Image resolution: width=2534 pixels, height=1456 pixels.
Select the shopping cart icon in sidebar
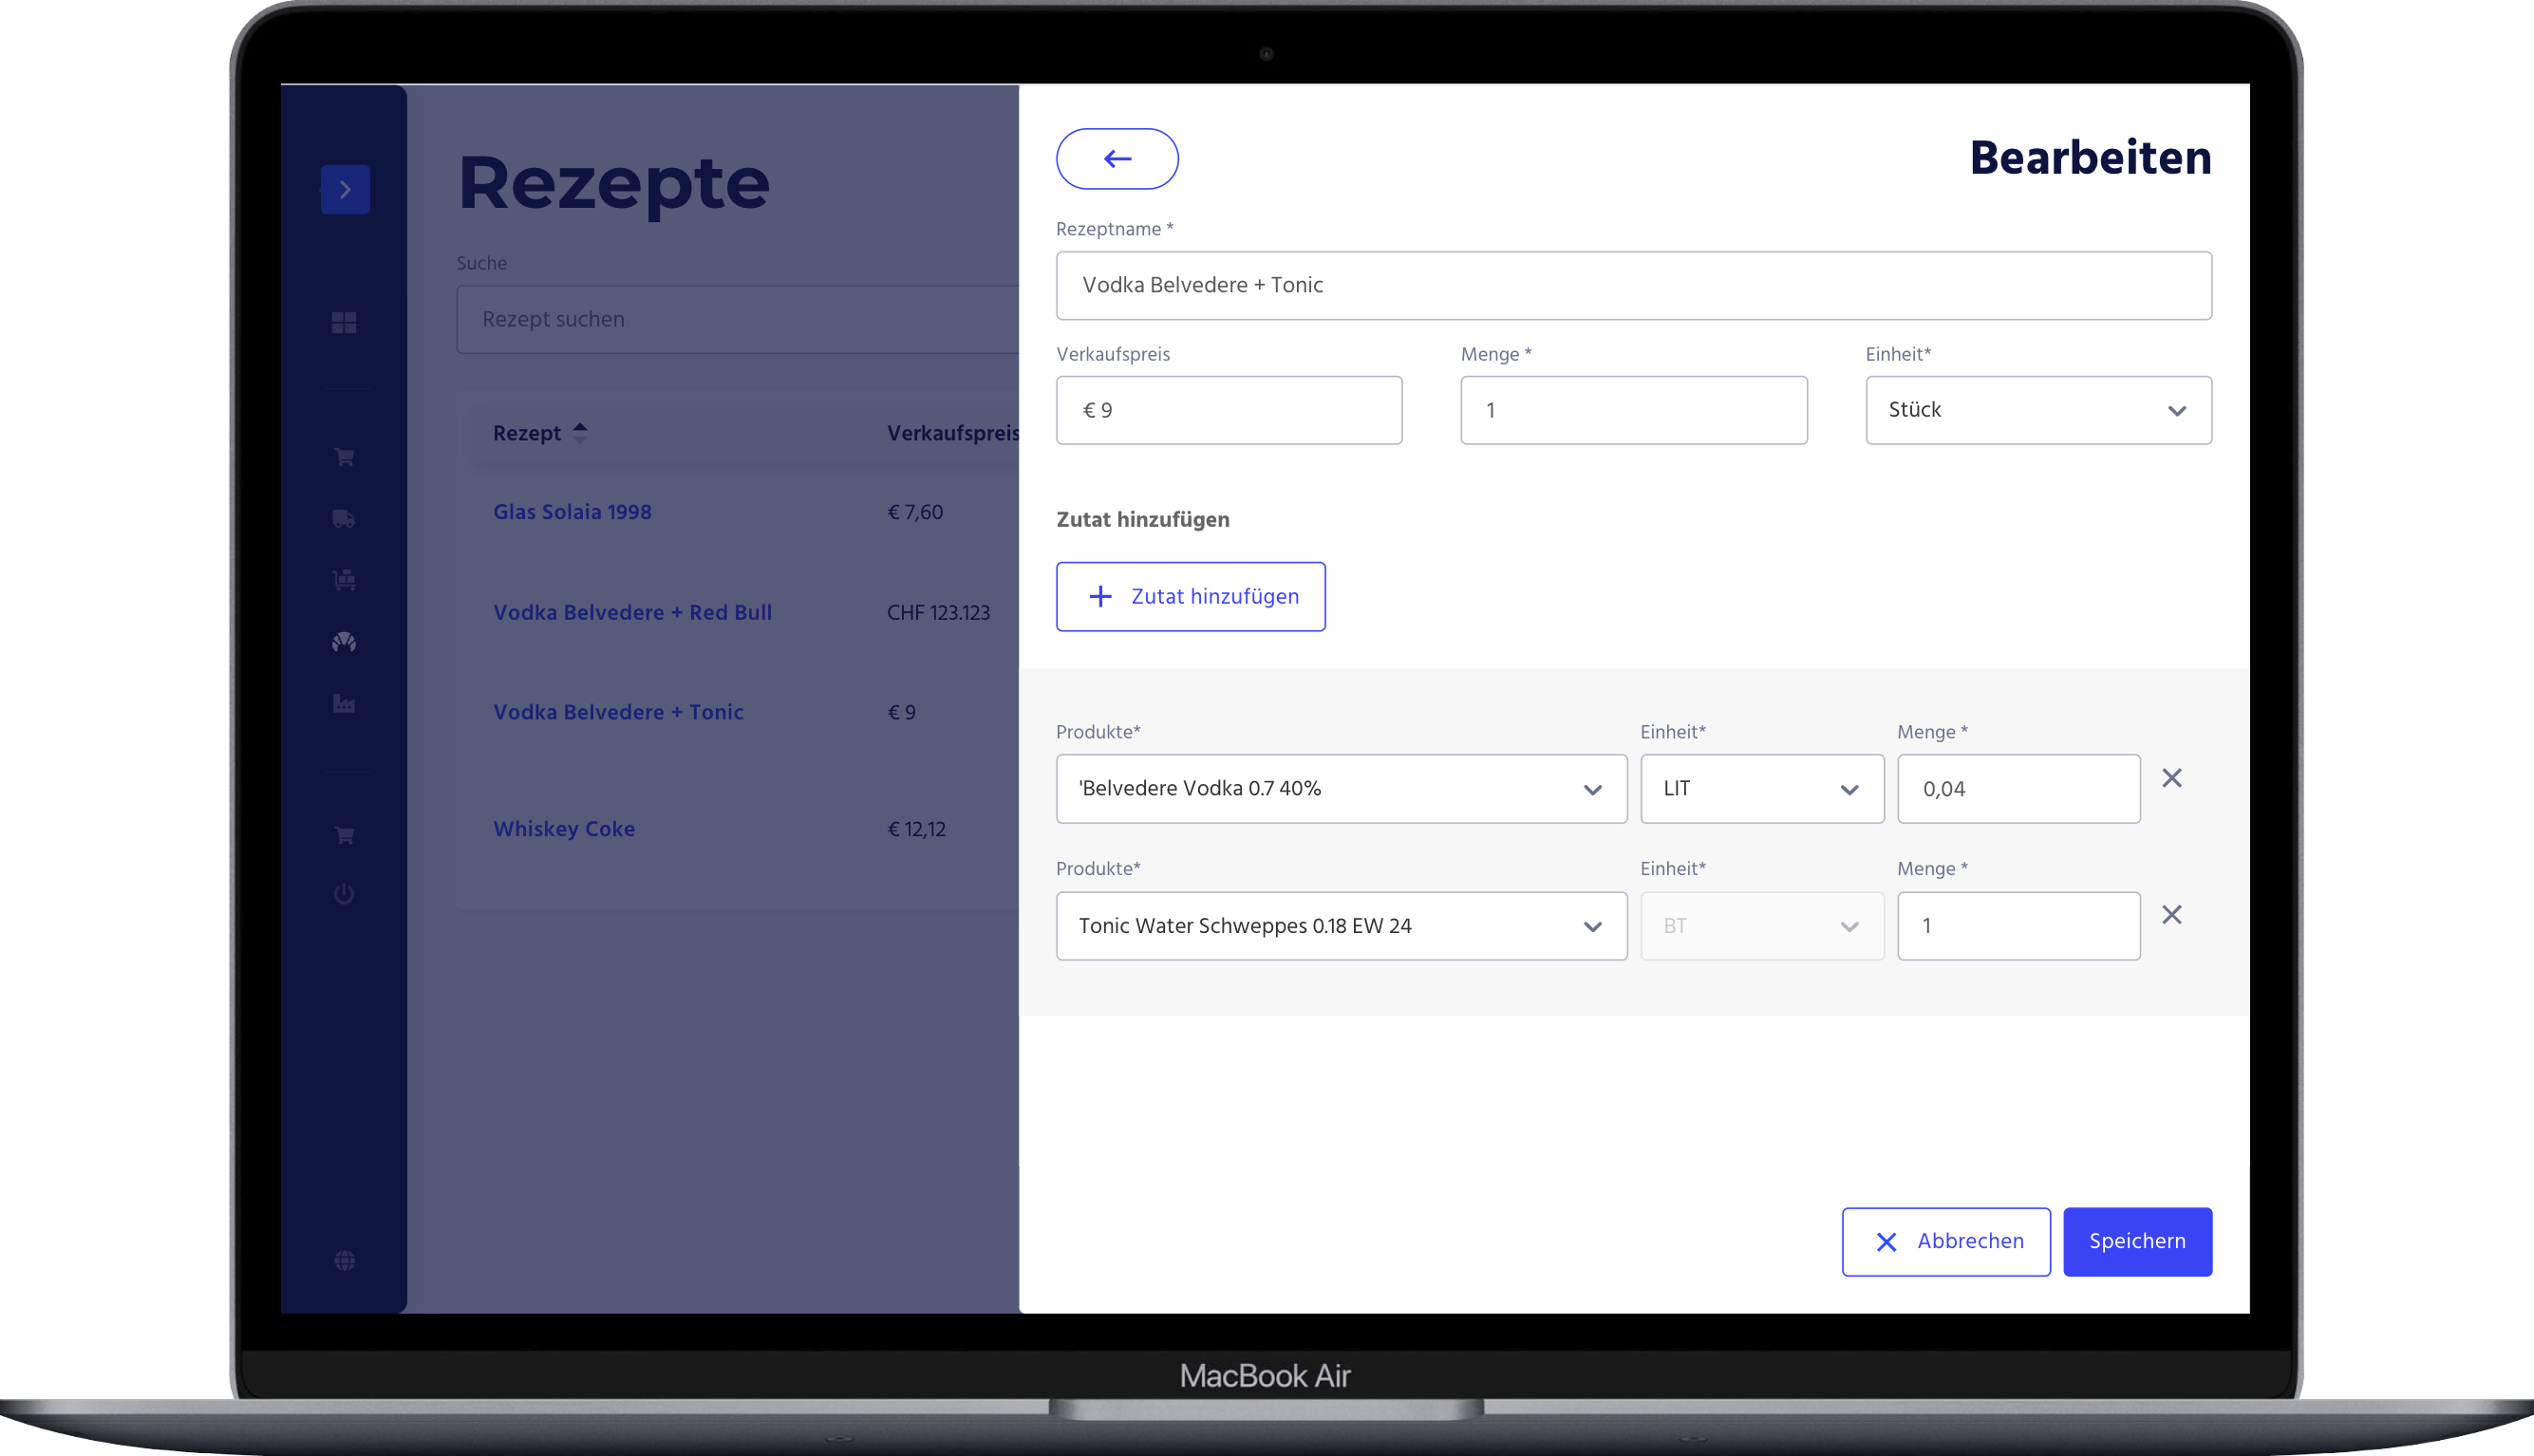coord(344,456)
